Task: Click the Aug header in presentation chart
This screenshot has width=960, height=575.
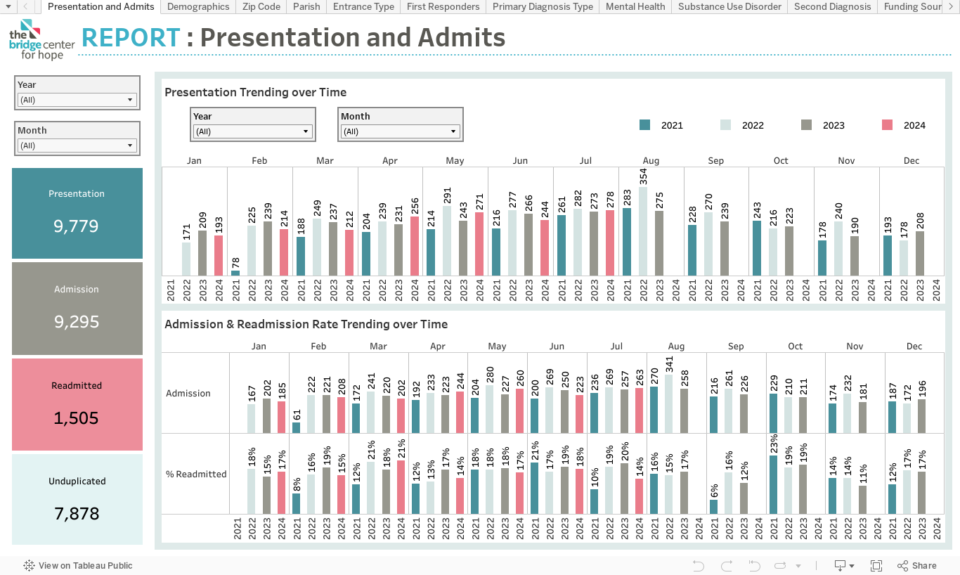Action: (x=651, y=160)
